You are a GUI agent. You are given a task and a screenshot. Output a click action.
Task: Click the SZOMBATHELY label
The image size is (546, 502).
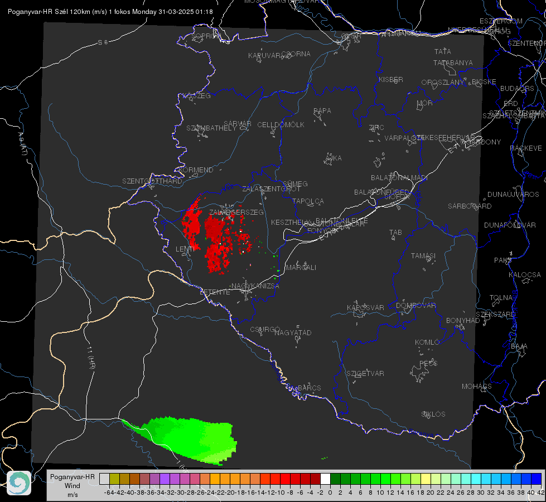tap(211, 128)
